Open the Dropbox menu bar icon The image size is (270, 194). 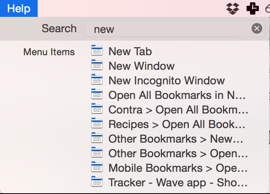click(x=232, y=8)
